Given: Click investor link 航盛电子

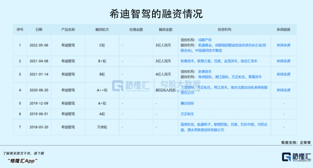Looking at the screenshot, I should click(204, 125).
